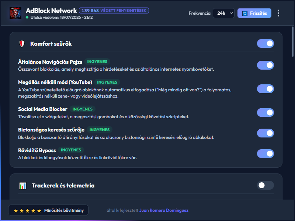Image resolution: width=295 pixels, height=221 pixels.
Task: Click the Biztonságos keresés szűrője title
Action: pos(51,130)
